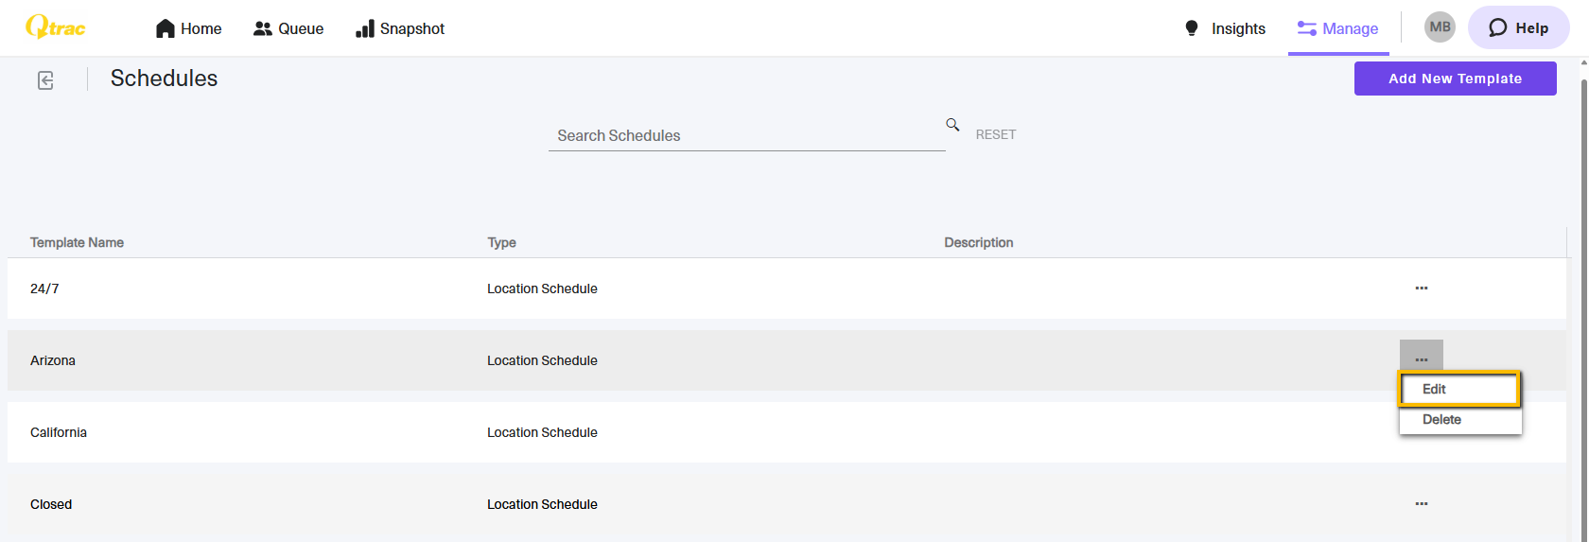Click the RESET link
This screenshot has width=1589, height=542.
click(996, 134)
